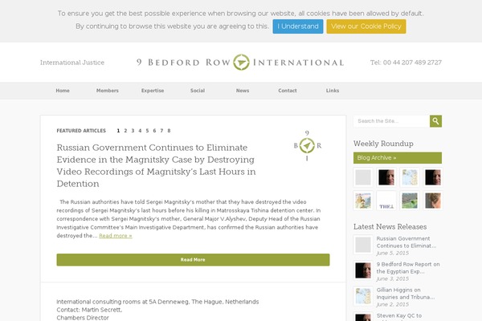Click first blank Weekly Roundup thumbnail

tap(363, 177)
